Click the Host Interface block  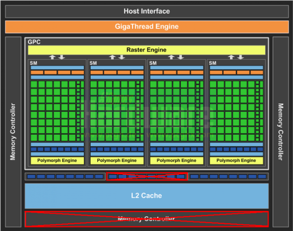pos(147,12)
